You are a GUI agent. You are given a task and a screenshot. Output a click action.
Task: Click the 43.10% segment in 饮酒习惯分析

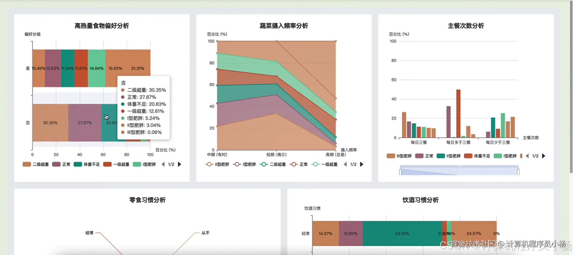coord(402,234)
